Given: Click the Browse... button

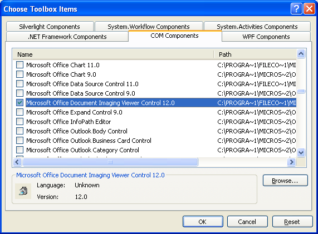Looking at the screenshot, I should click(x=285, y=180).
